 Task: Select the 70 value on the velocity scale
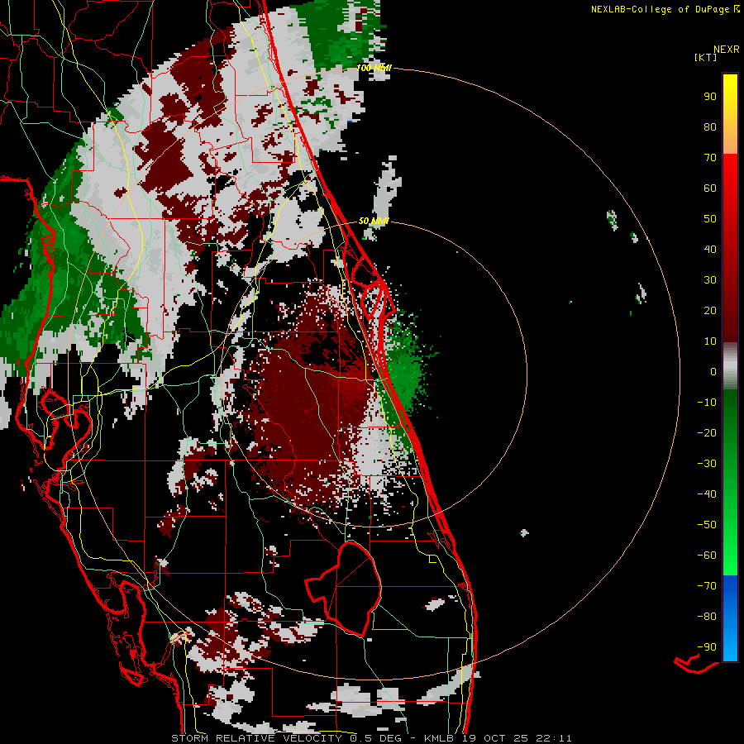(x=710, y=158)
